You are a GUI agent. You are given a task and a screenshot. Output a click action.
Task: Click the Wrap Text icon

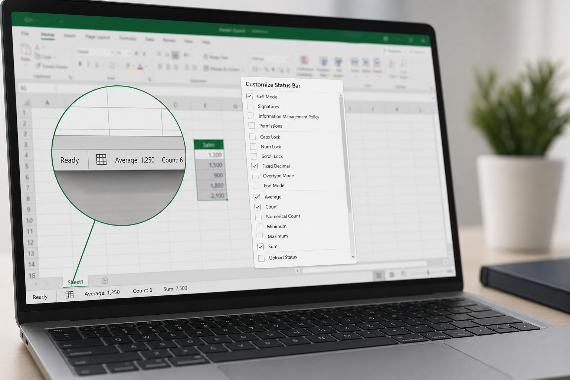coord(206,56)
